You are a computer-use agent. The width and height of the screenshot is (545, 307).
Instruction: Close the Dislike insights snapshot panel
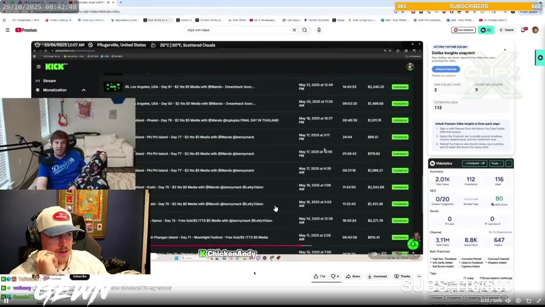coord(505,50)
